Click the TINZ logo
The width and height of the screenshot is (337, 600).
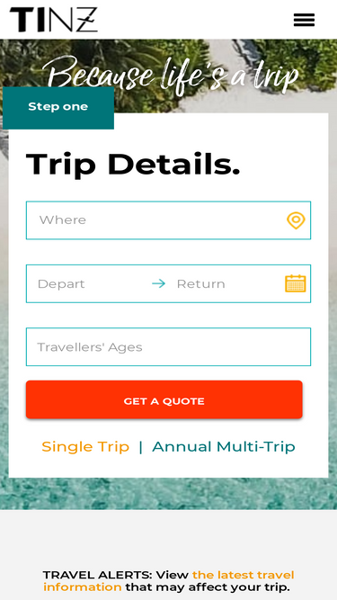(54, 20)
